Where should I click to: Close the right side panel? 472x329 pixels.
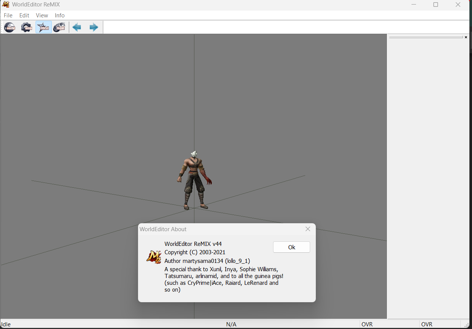[466, 37]
